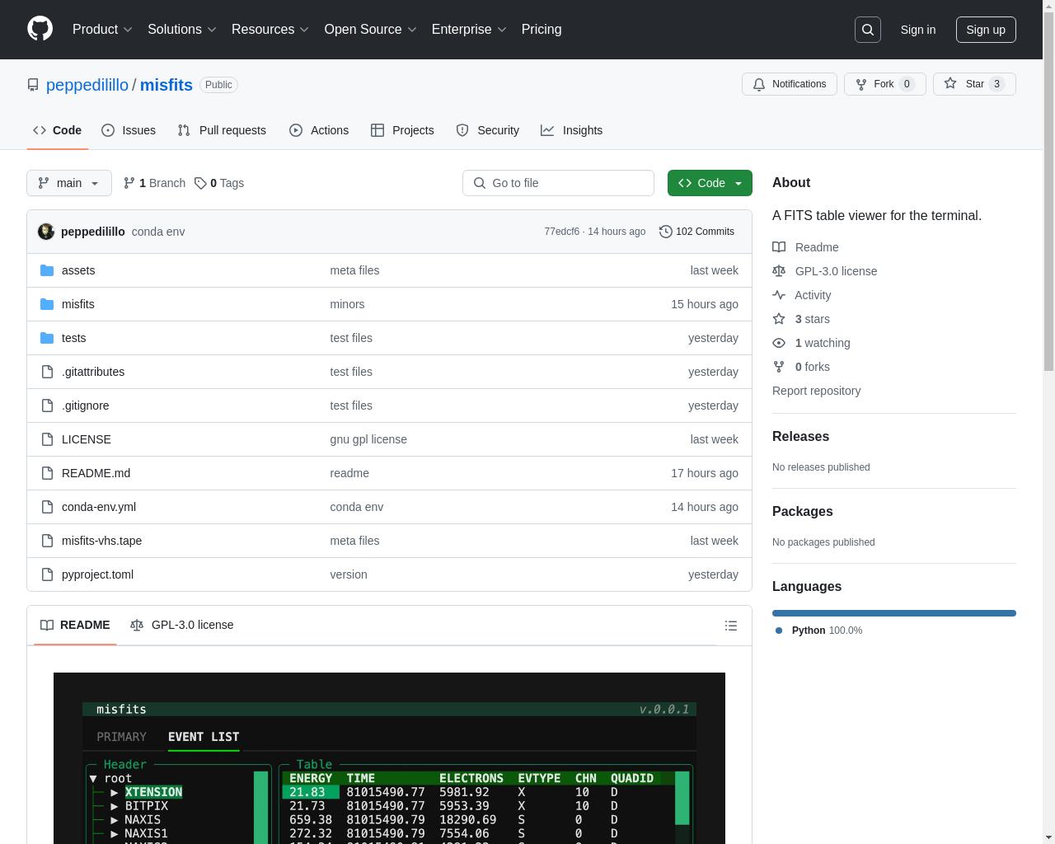This screenshot has height=844, width=1055.
Task: Switch to the Projects tab
Action: (402, 130)
